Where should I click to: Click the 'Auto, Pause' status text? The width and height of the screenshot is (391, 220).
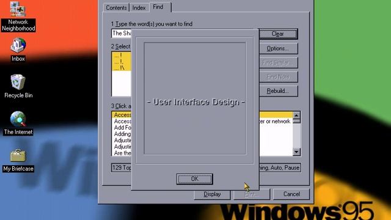pos(285,167)
